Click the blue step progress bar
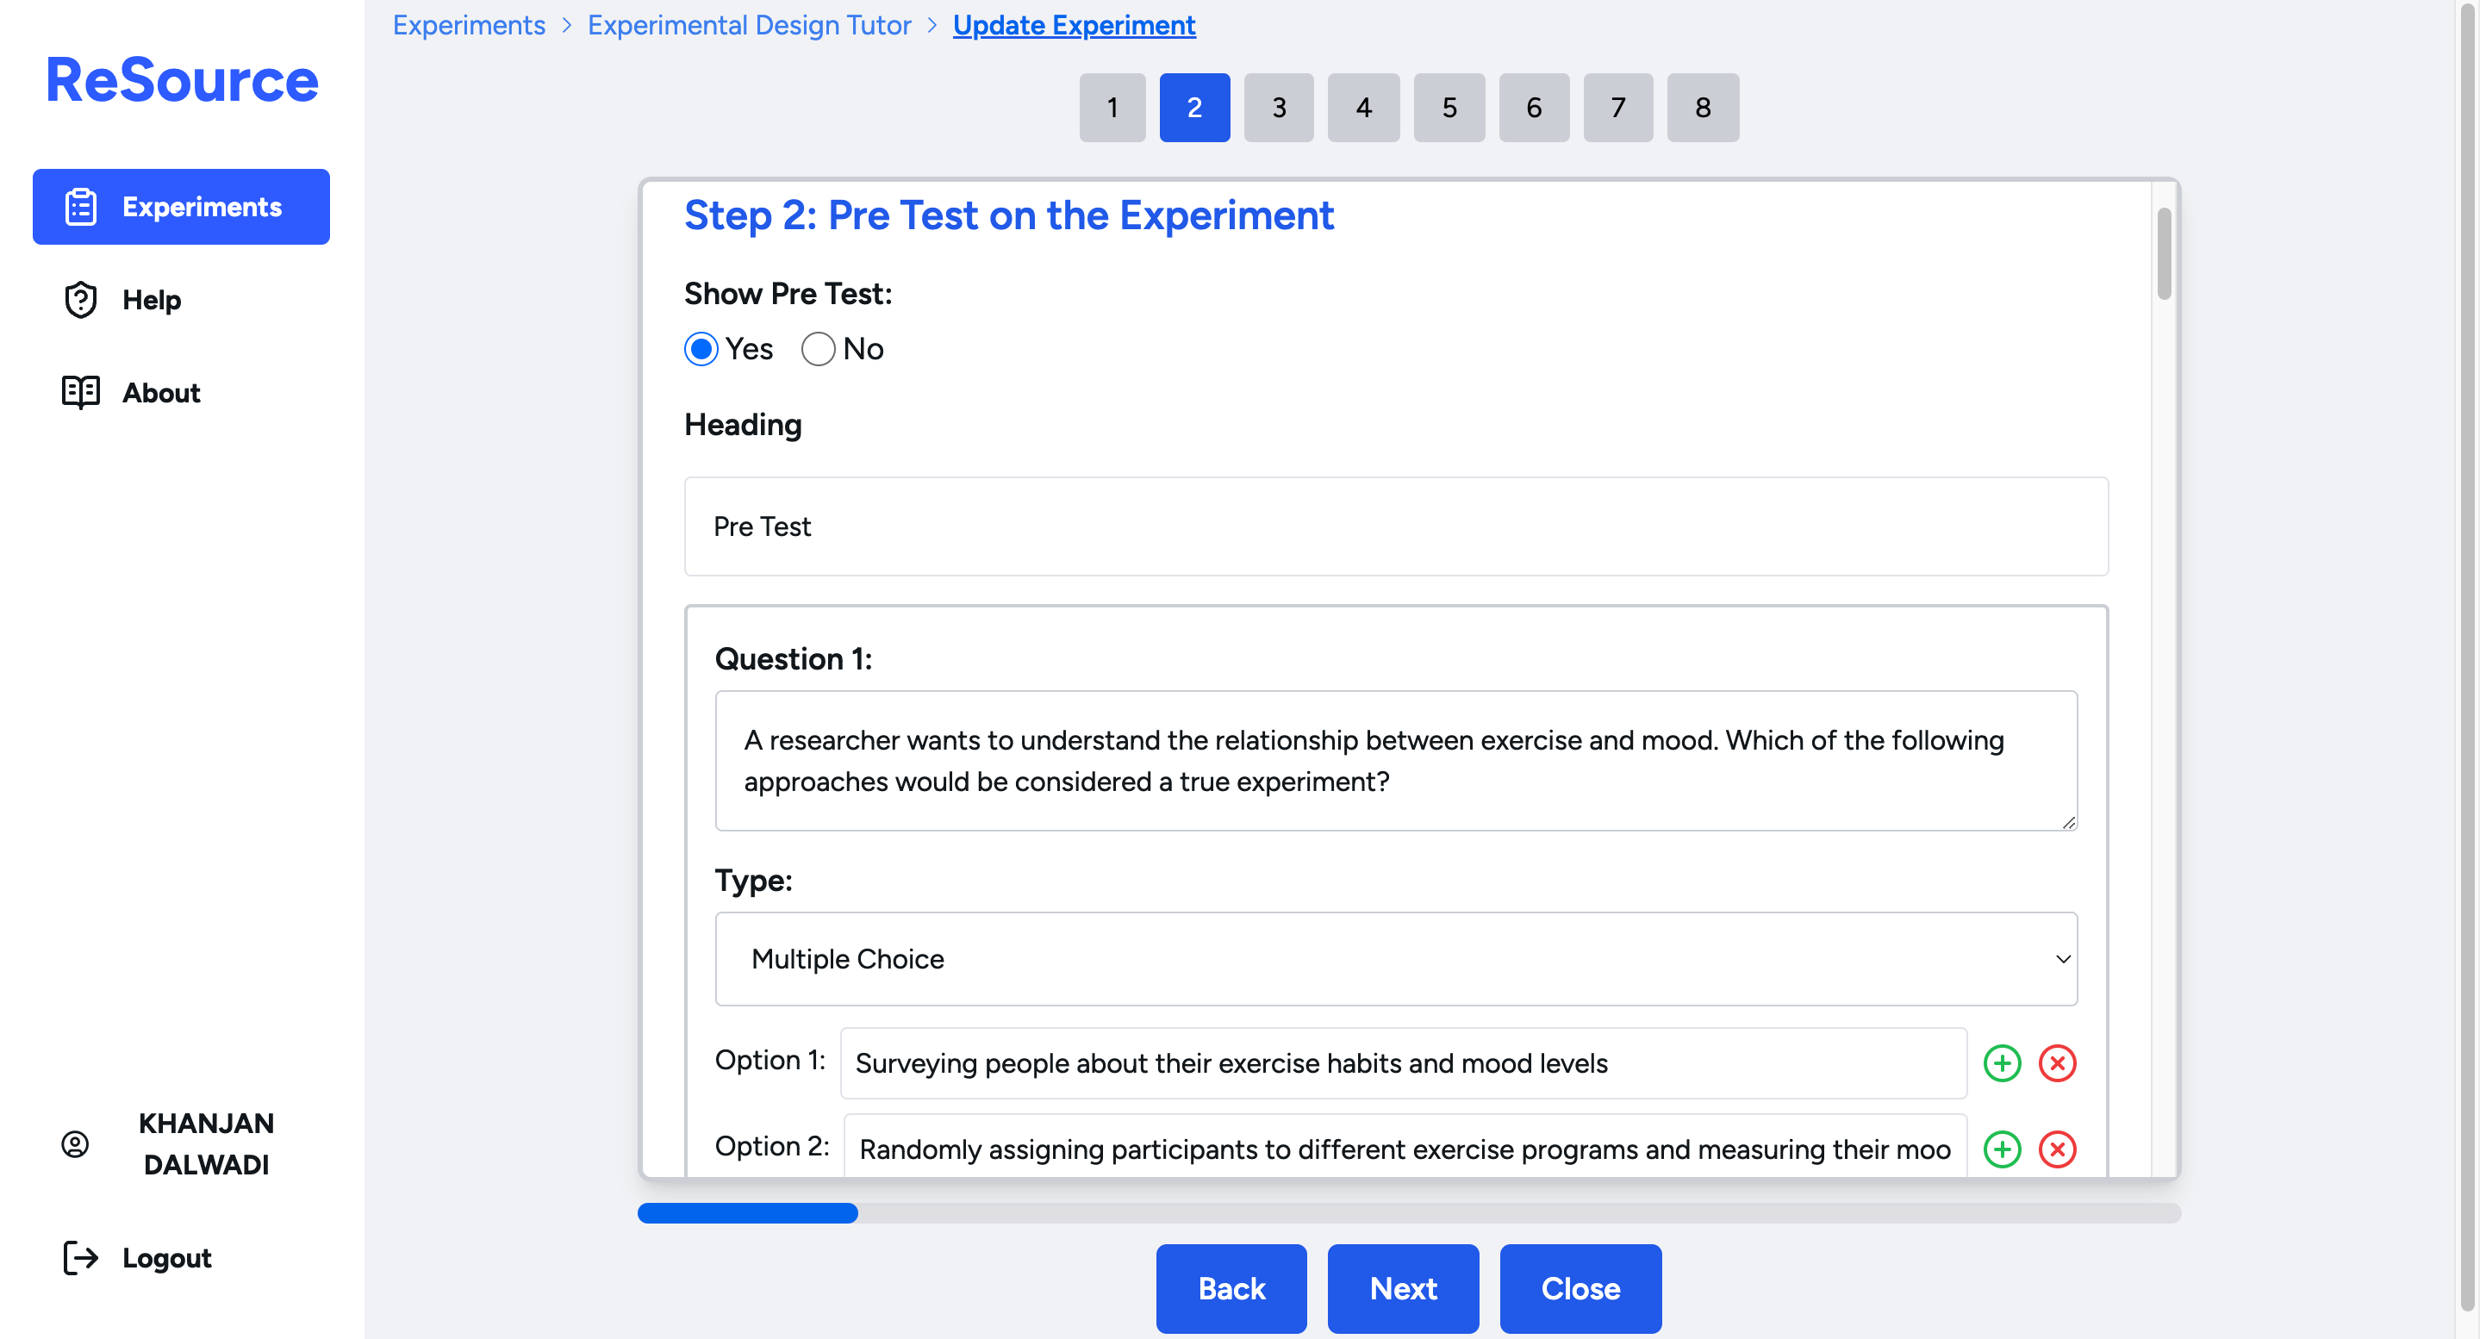2480x1339 pixels. [x=748, y=1213]
